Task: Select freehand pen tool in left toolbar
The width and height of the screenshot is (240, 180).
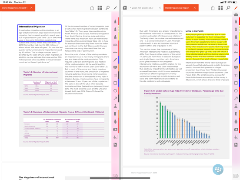Action: [x=115, y=60]
